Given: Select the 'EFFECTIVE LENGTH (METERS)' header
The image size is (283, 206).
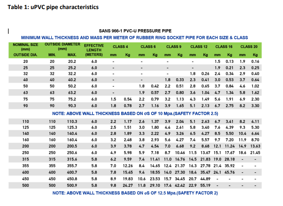Looking at the screenshot, I should (x=94, y=50).
